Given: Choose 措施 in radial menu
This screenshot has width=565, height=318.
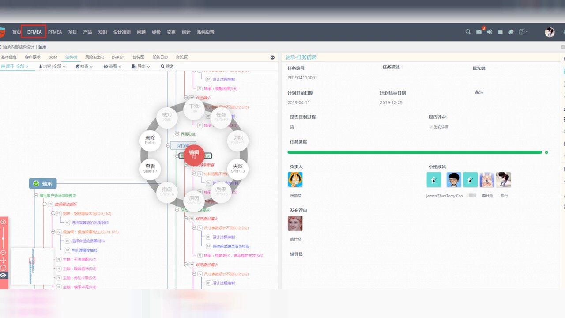Looking at the screenshot, I should coord(167,192).
